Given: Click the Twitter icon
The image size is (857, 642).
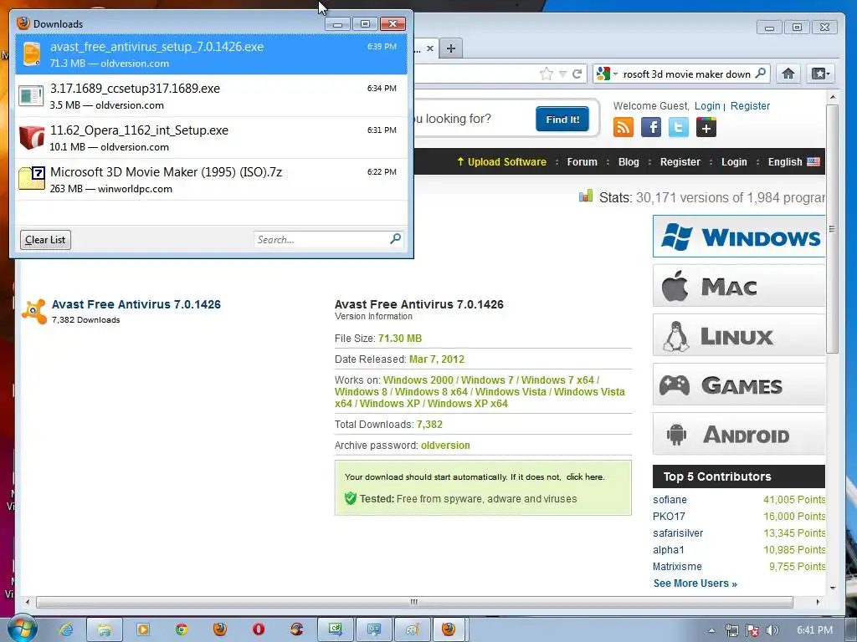Looking at the screenshot, I should click(678, 127).
